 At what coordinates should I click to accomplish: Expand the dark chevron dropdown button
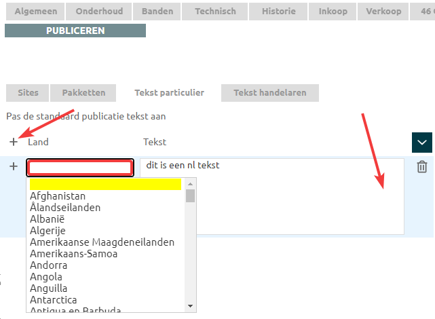[x=422, y=143]
